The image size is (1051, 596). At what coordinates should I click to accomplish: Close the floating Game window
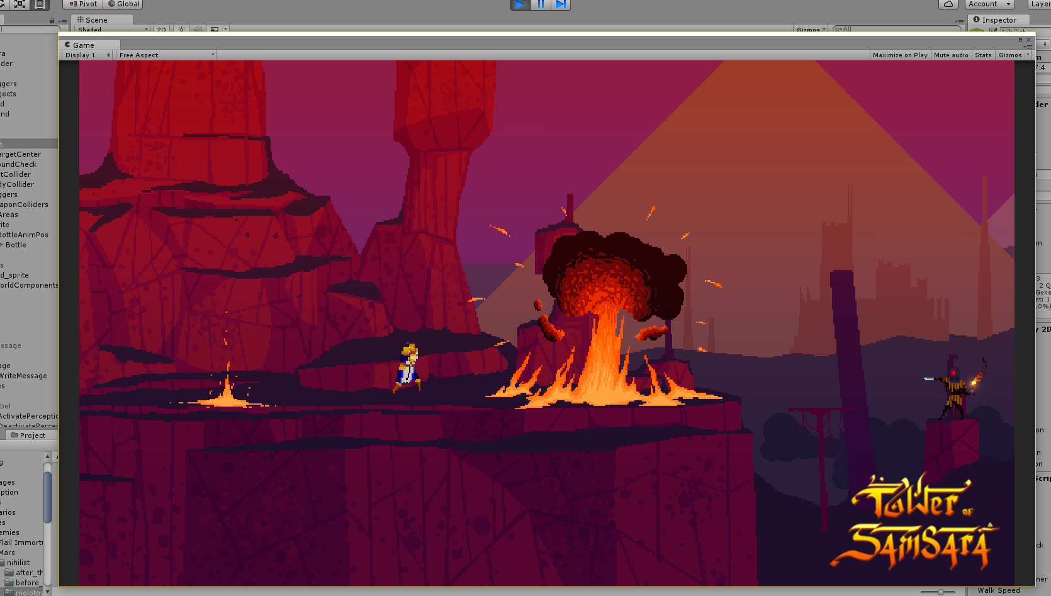point(1029,40)
